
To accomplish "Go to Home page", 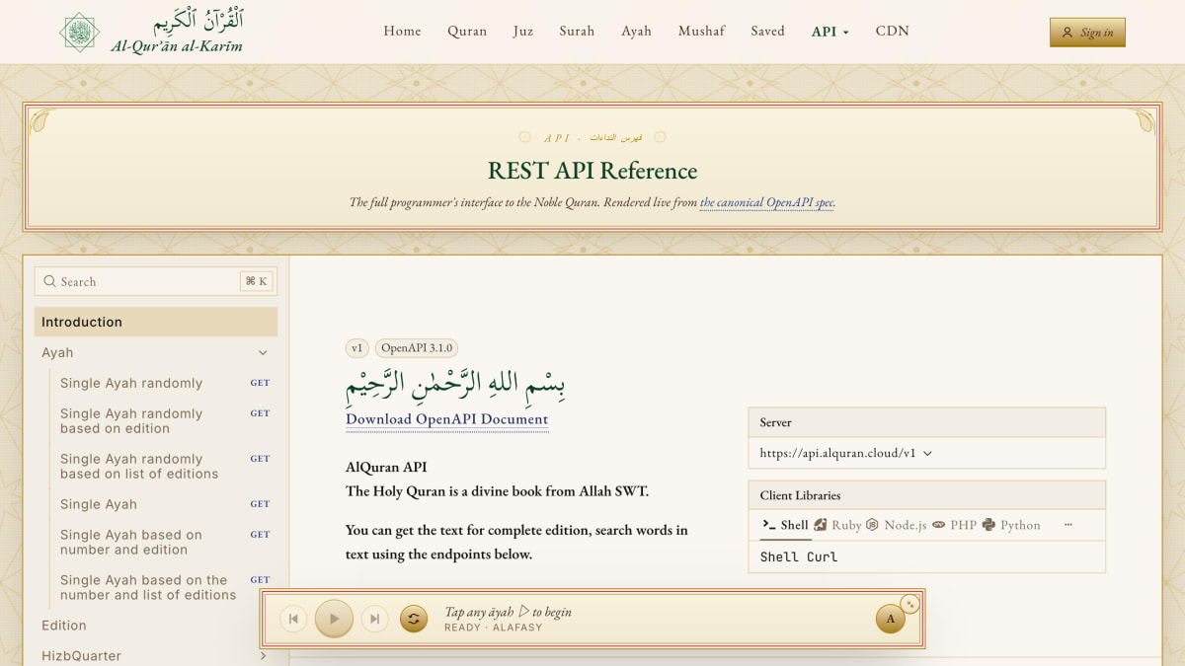I will point(402,32).
